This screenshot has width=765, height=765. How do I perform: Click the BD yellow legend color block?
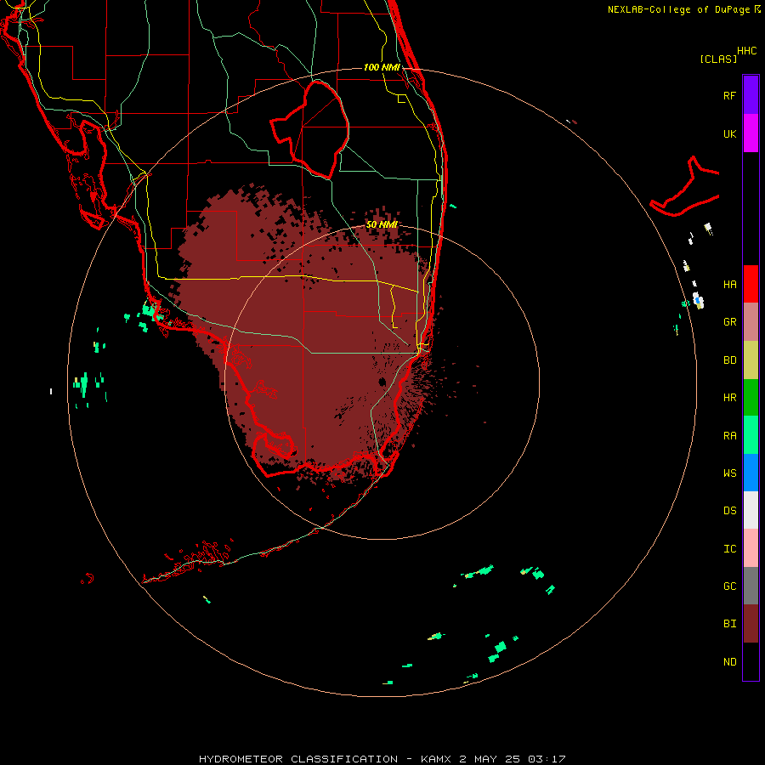751,360
